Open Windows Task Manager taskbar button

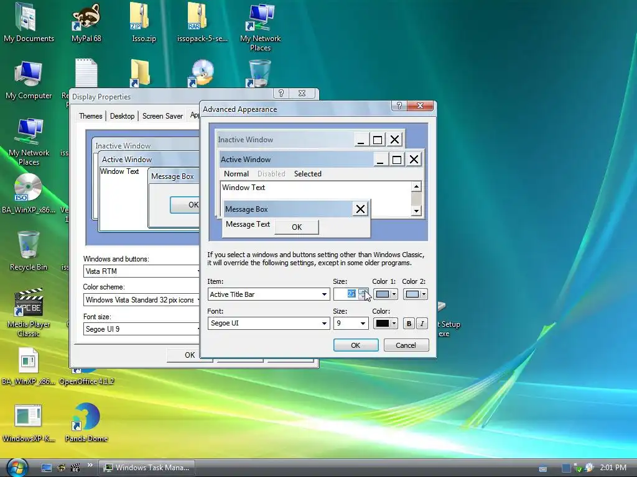tap(147, 468)
